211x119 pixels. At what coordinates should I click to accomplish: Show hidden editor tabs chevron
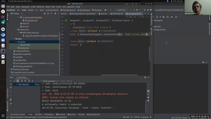point(145,14)
